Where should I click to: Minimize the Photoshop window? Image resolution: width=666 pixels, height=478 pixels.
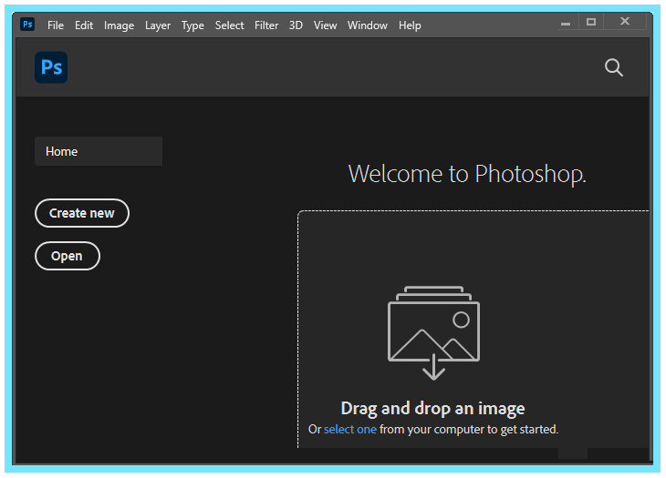pos(566,22)
